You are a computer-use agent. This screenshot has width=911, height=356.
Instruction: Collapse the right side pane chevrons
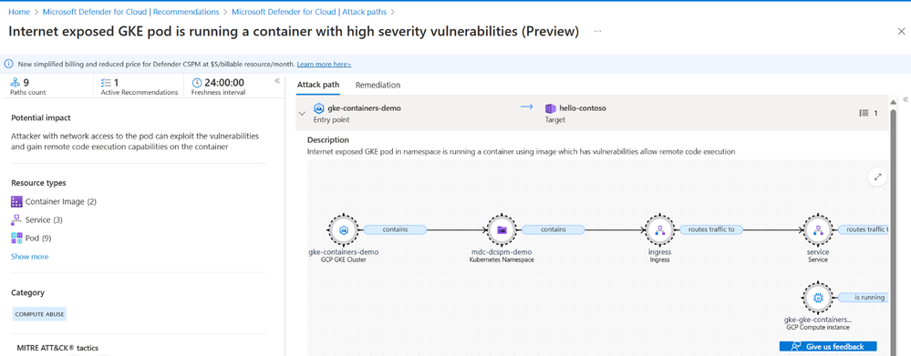(906, 100)
